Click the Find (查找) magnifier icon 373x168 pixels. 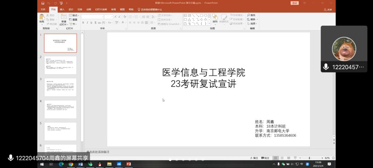(x=249, y=15)
